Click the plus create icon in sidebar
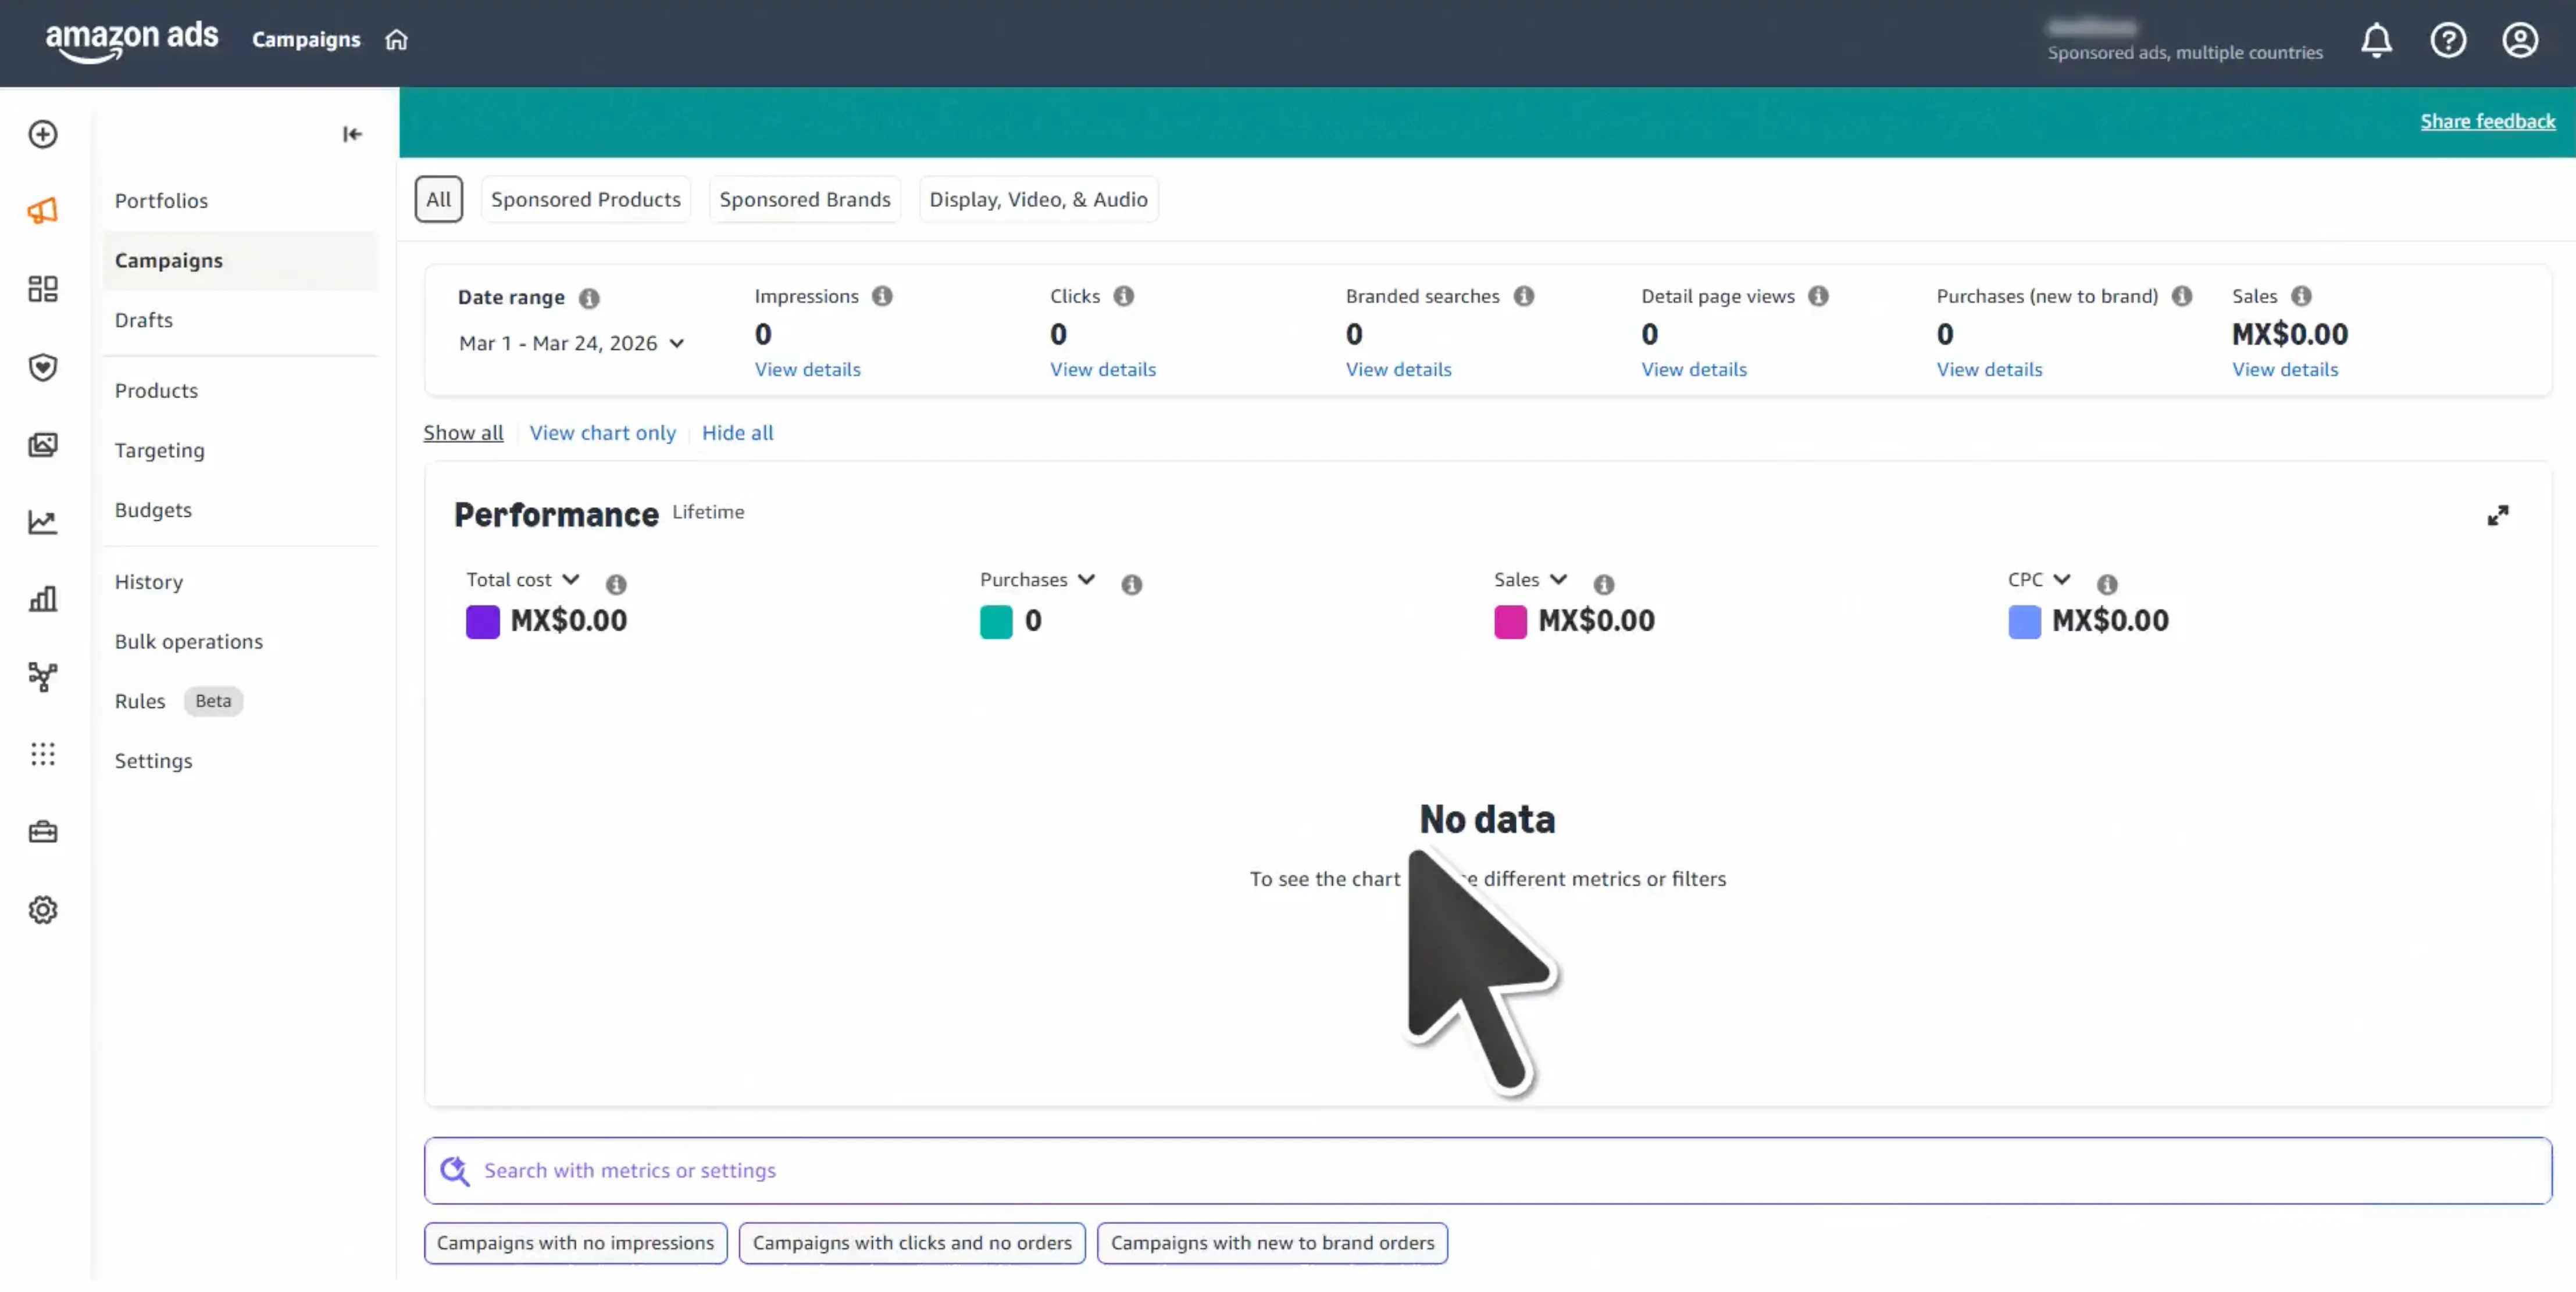Screen dimensions: 2576x1292 (42, 134)
